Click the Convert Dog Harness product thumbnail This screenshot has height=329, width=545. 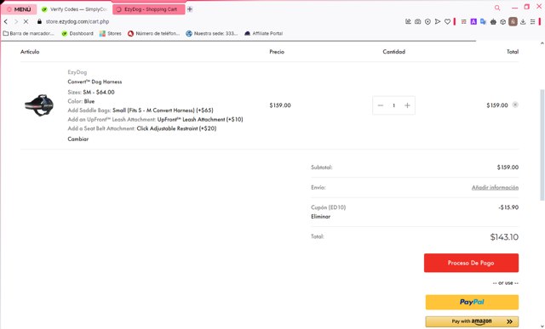(39, 105)
